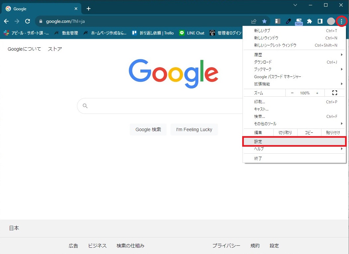Click the Google 検索 button
Image resolution: width=349 pixels, height=254 pixels.
pos(148,129)
